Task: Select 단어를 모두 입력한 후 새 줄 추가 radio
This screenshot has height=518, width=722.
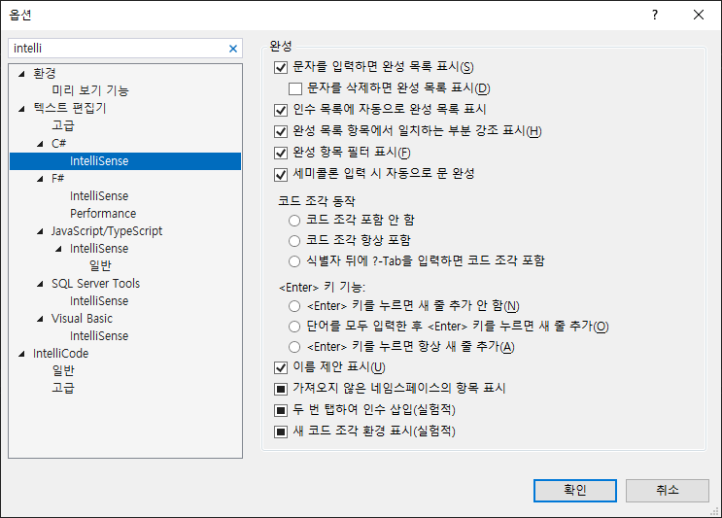Action: click(x=294, y=327)
